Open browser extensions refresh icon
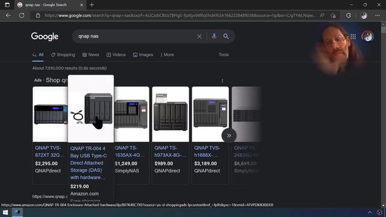 coord(349,16)
